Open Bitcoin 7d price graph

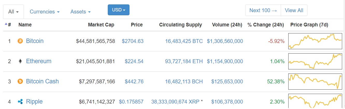point(315,41)
